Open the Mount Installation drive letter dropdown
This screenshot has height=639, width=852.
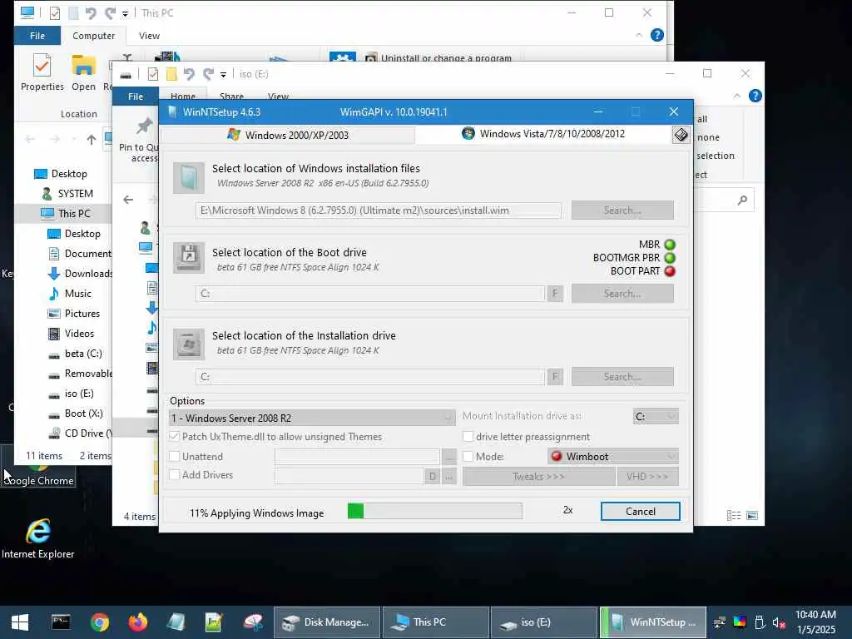(656, 416)
